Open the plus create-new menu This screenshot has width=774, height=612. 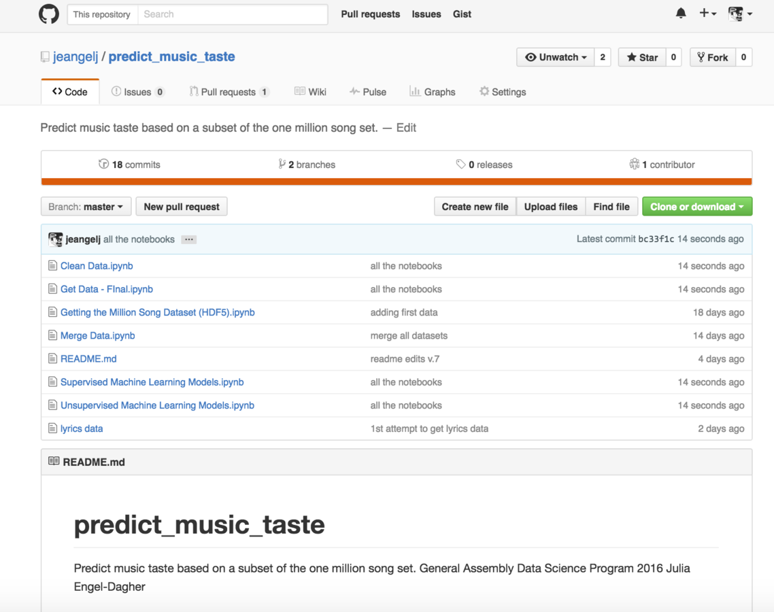[708, 14]
